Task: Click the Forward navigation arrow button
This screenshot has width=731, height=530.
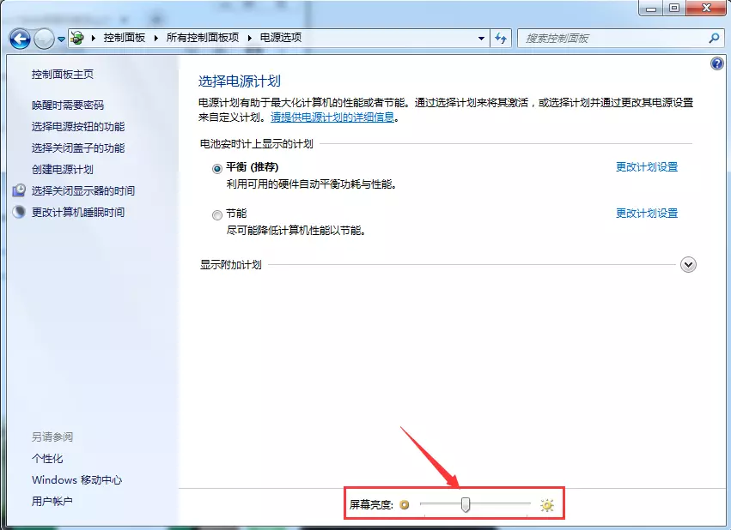Action: tap(45, 39)
